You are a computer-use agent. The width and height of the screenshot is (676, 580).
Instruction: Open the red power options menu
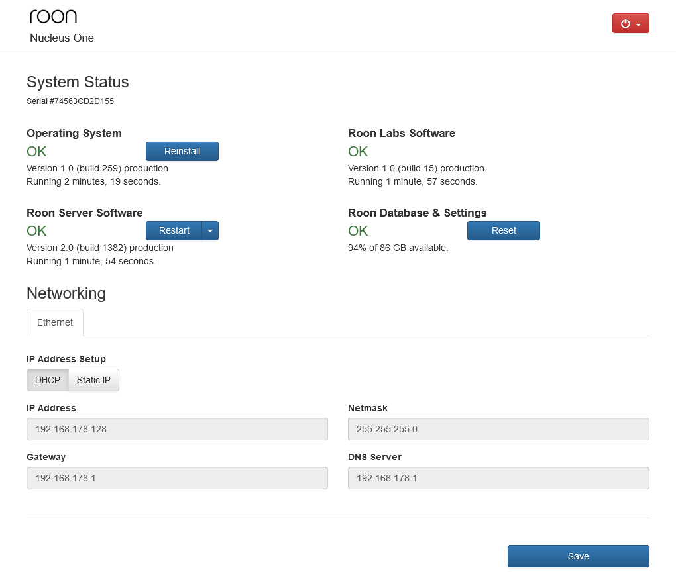pyautogui.click(x=630, y=23)
